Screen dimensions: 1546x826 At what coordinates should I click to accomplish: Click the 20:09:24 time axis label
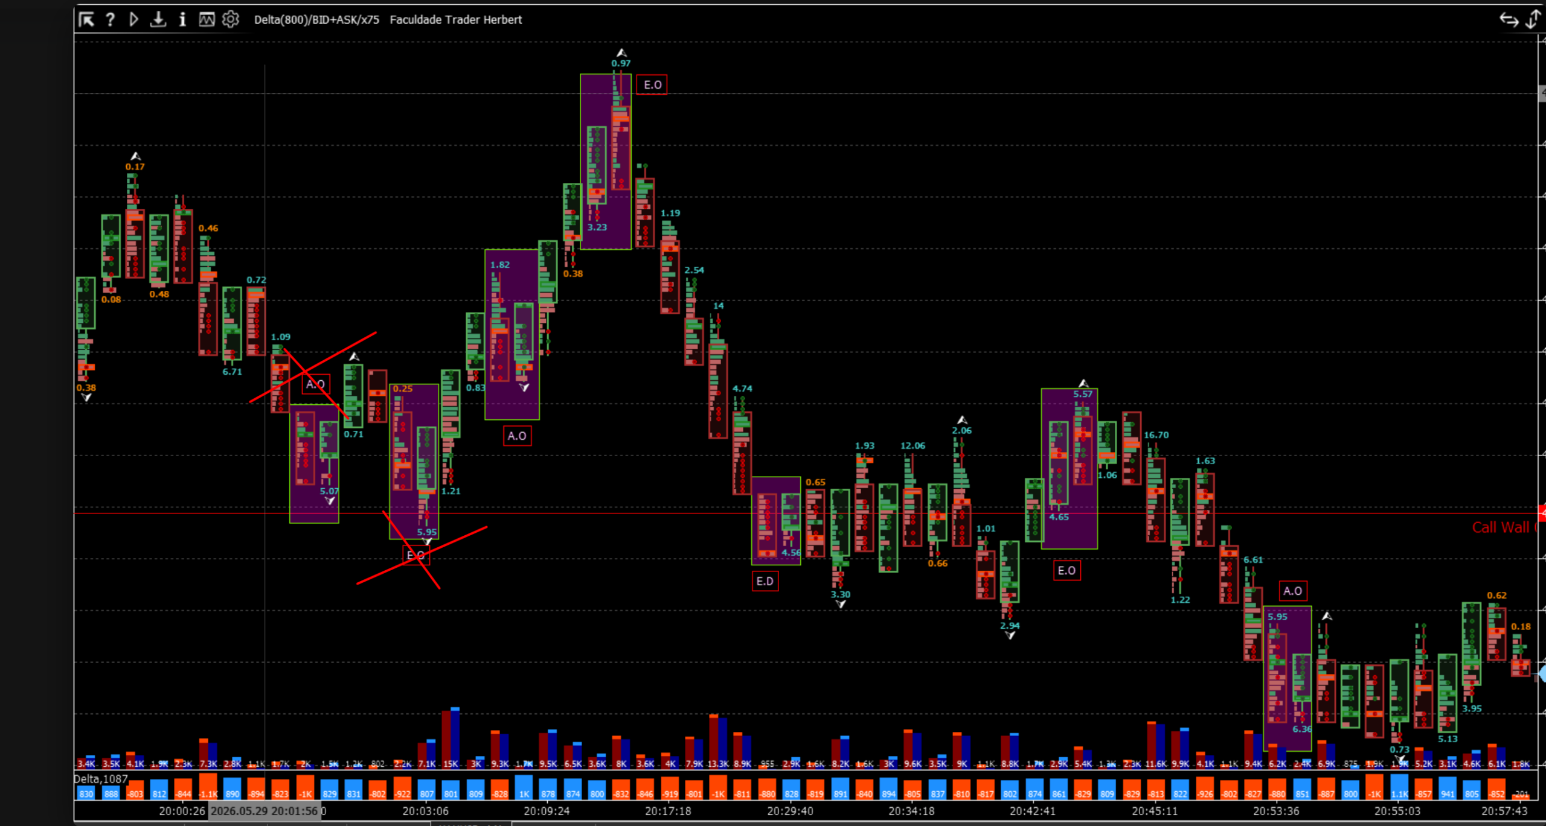pyautogui.click(x=547, y=811)
